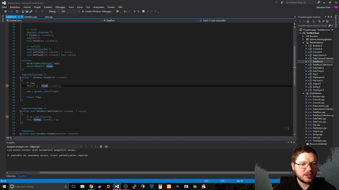The image size is (339, 190).
Task: Open the Ausgabe anzeigen von dropdown
Action: pos(56,147)
